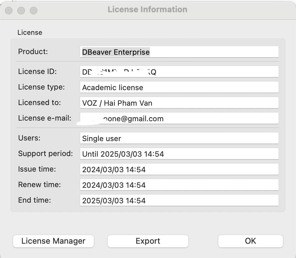Image resolution: width=296 pixels, height=258 pixels.
Task: Zoom the License Information window
Action: [34, 10]
